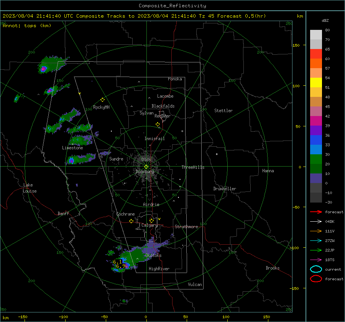
Task: Click the radar-center diamond at Olds
Action: click(146, 167)
